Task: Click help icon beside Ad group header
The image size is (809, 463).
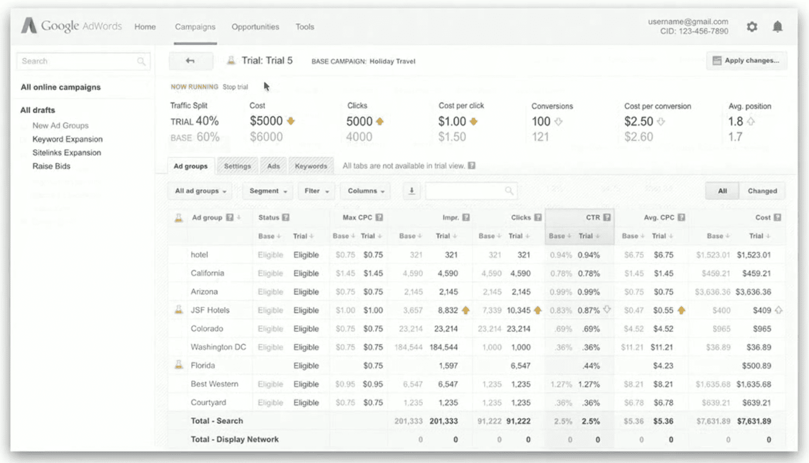Action: point(230,217)
